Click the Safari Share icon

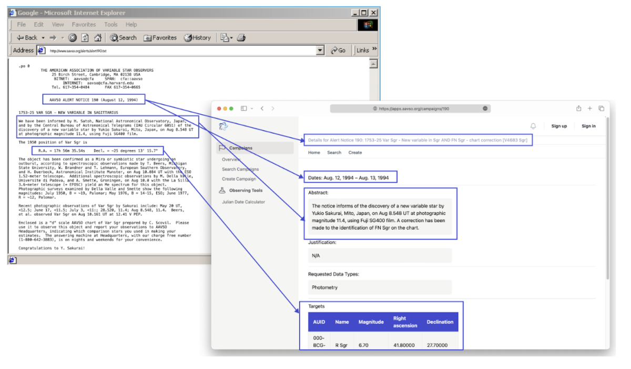578,108
